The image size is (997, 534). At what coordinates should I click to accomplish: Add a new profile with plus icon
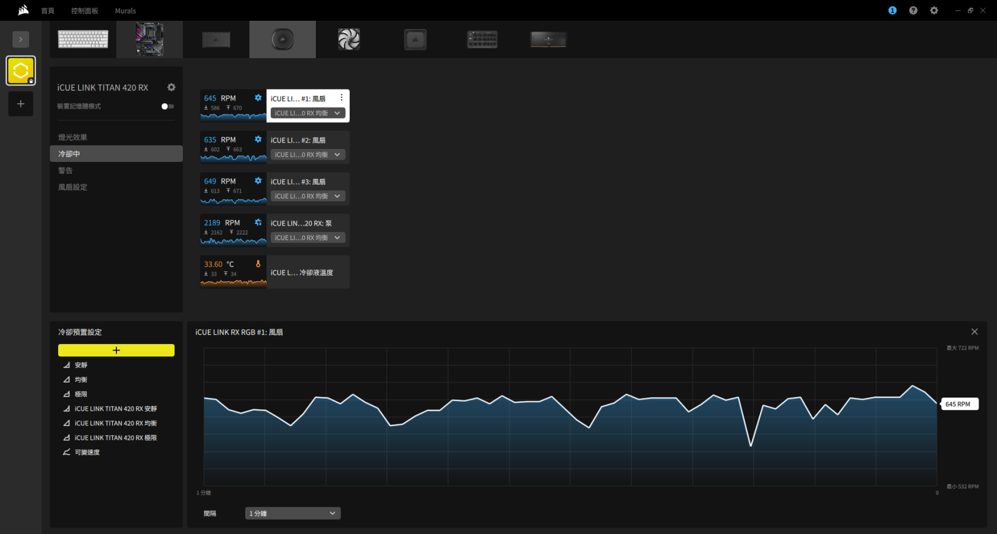[x=21, y=104]
